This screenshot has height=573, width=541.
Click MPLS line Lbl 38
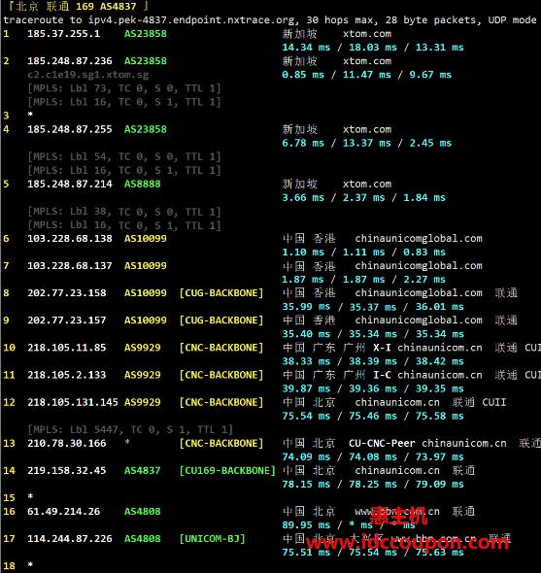click(124, 212)
